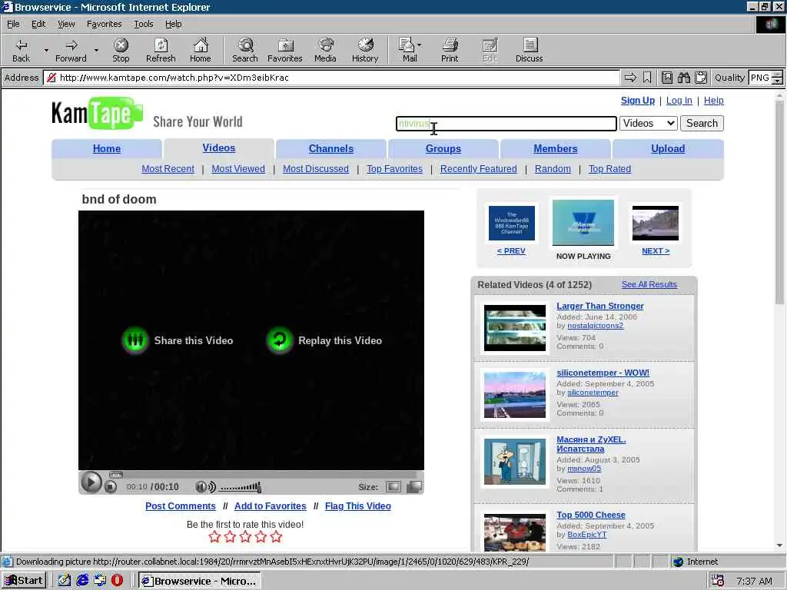Click the Back toolbar button
Viewport: 787px width, 590px height.
point(21,50)
